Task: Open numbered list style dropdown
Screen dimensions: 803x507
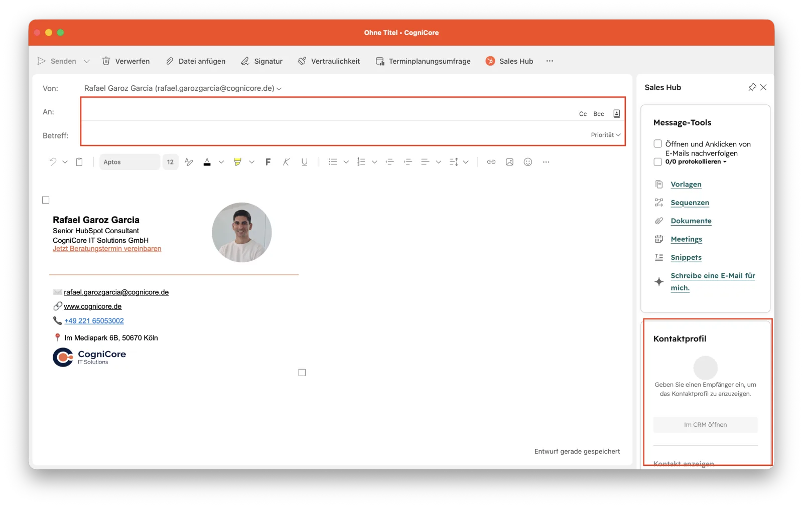Action: (374, 162)
